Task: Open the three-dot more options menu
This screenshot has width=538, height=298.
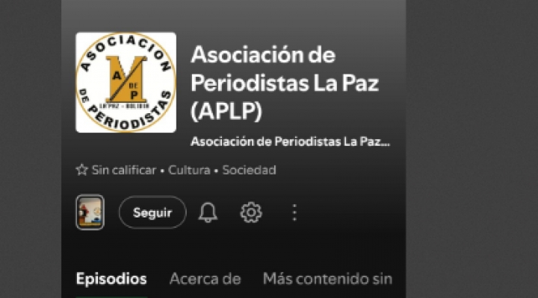Action: pos(294,212)
